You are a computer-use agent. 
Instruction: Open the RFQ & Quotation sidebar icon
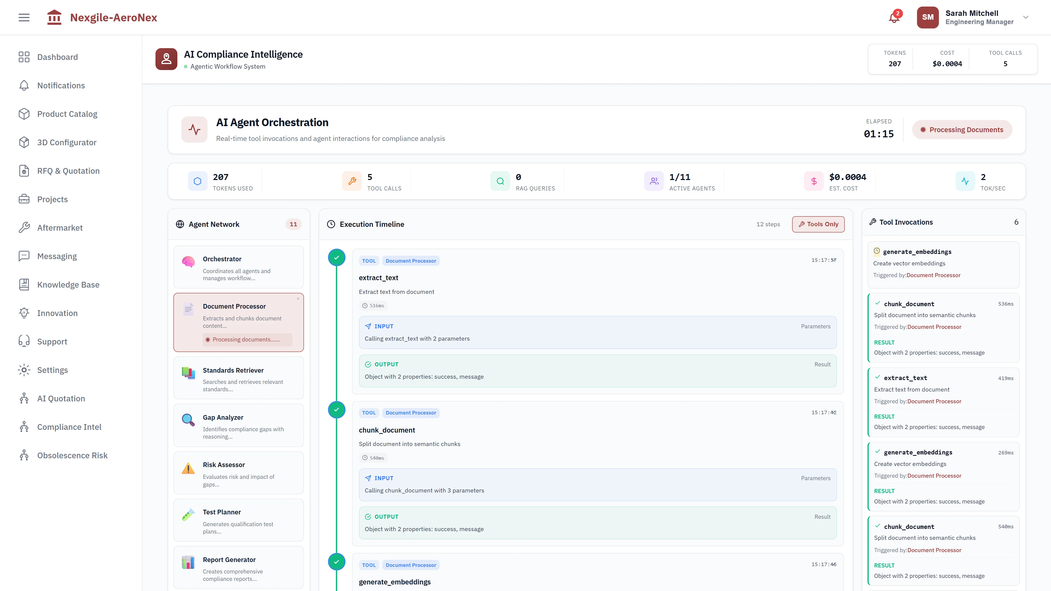[x=24, y=170]
